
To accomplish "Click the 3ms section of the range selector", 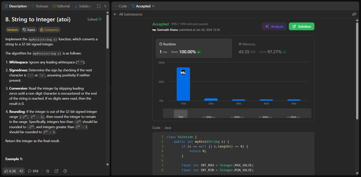I will click(237, 117).
